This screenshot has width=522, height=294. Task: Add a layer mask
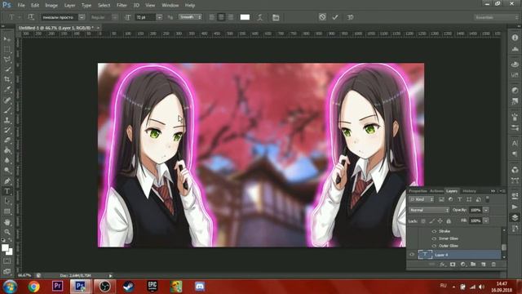point(453,265)
